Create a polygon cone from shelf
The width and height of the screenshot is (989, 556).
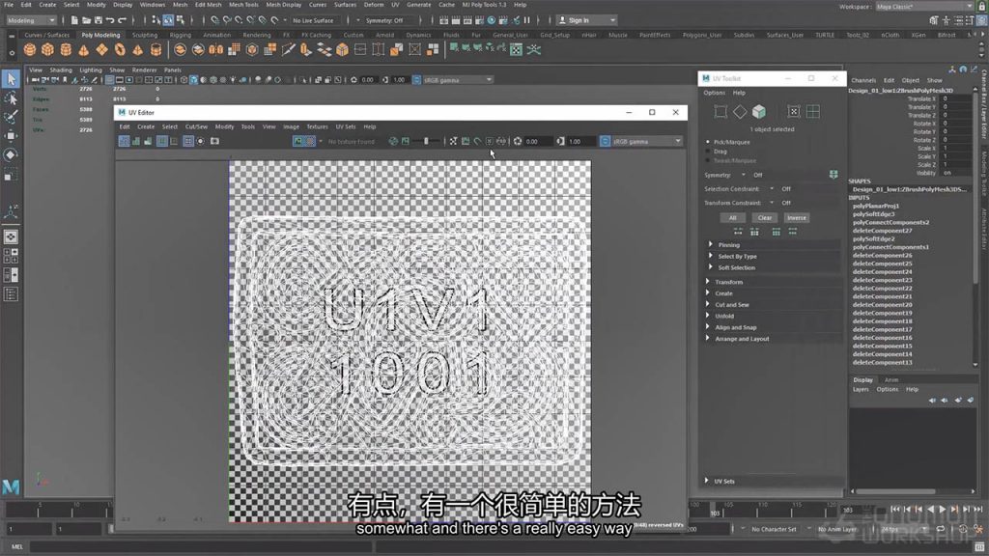[x=83, y=50]
